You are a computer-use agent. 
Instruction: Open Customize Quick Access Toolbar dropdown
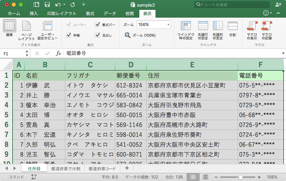(x=84, y=5)
